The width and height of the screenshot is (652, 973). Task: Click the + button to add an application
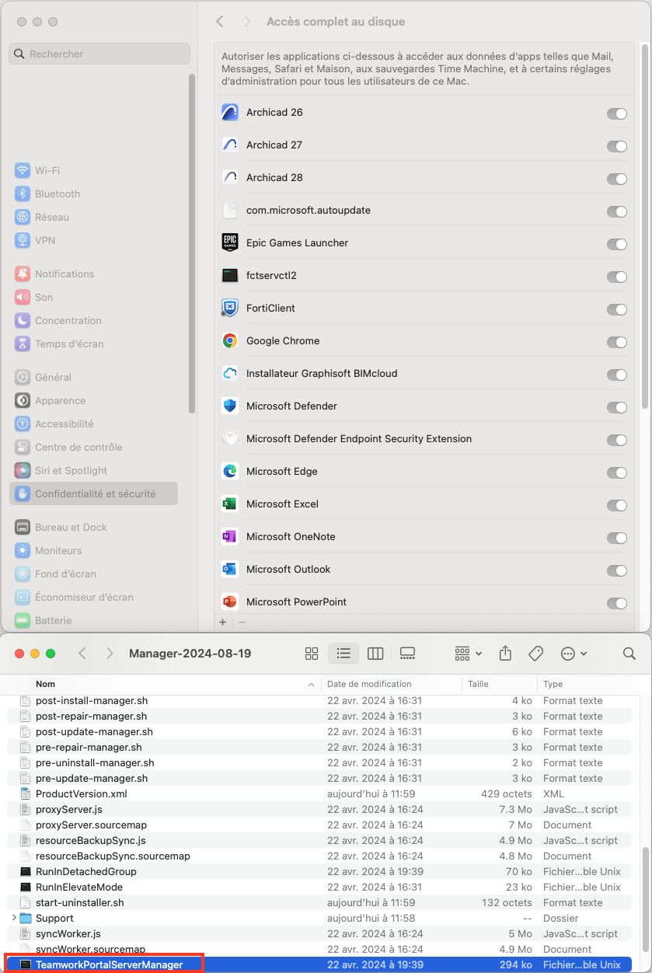click(x=223, y=622)
